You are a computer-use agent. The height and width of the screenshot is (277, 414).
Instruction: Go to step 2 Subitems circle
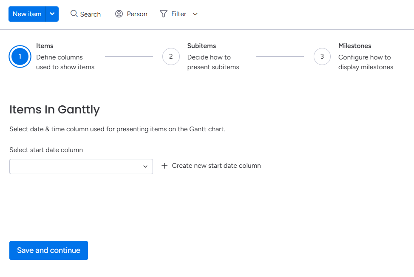coord(171,57)
